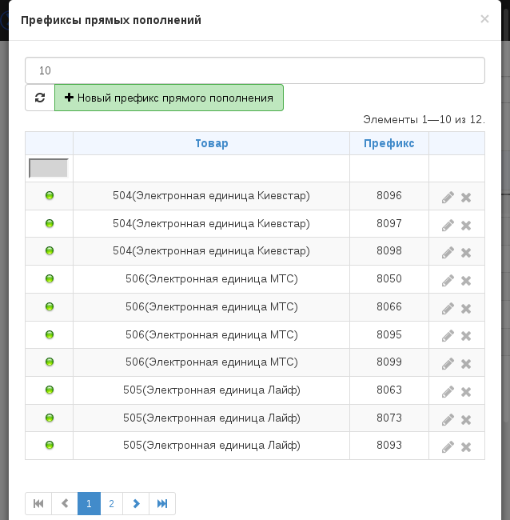
Task: Edit the 8095 prefix row
Action: (448, 336)
